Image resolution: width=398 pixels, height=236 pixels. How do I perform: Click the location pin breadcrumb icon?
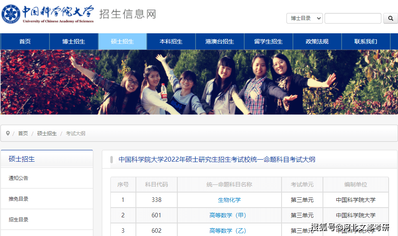point(8,133)
